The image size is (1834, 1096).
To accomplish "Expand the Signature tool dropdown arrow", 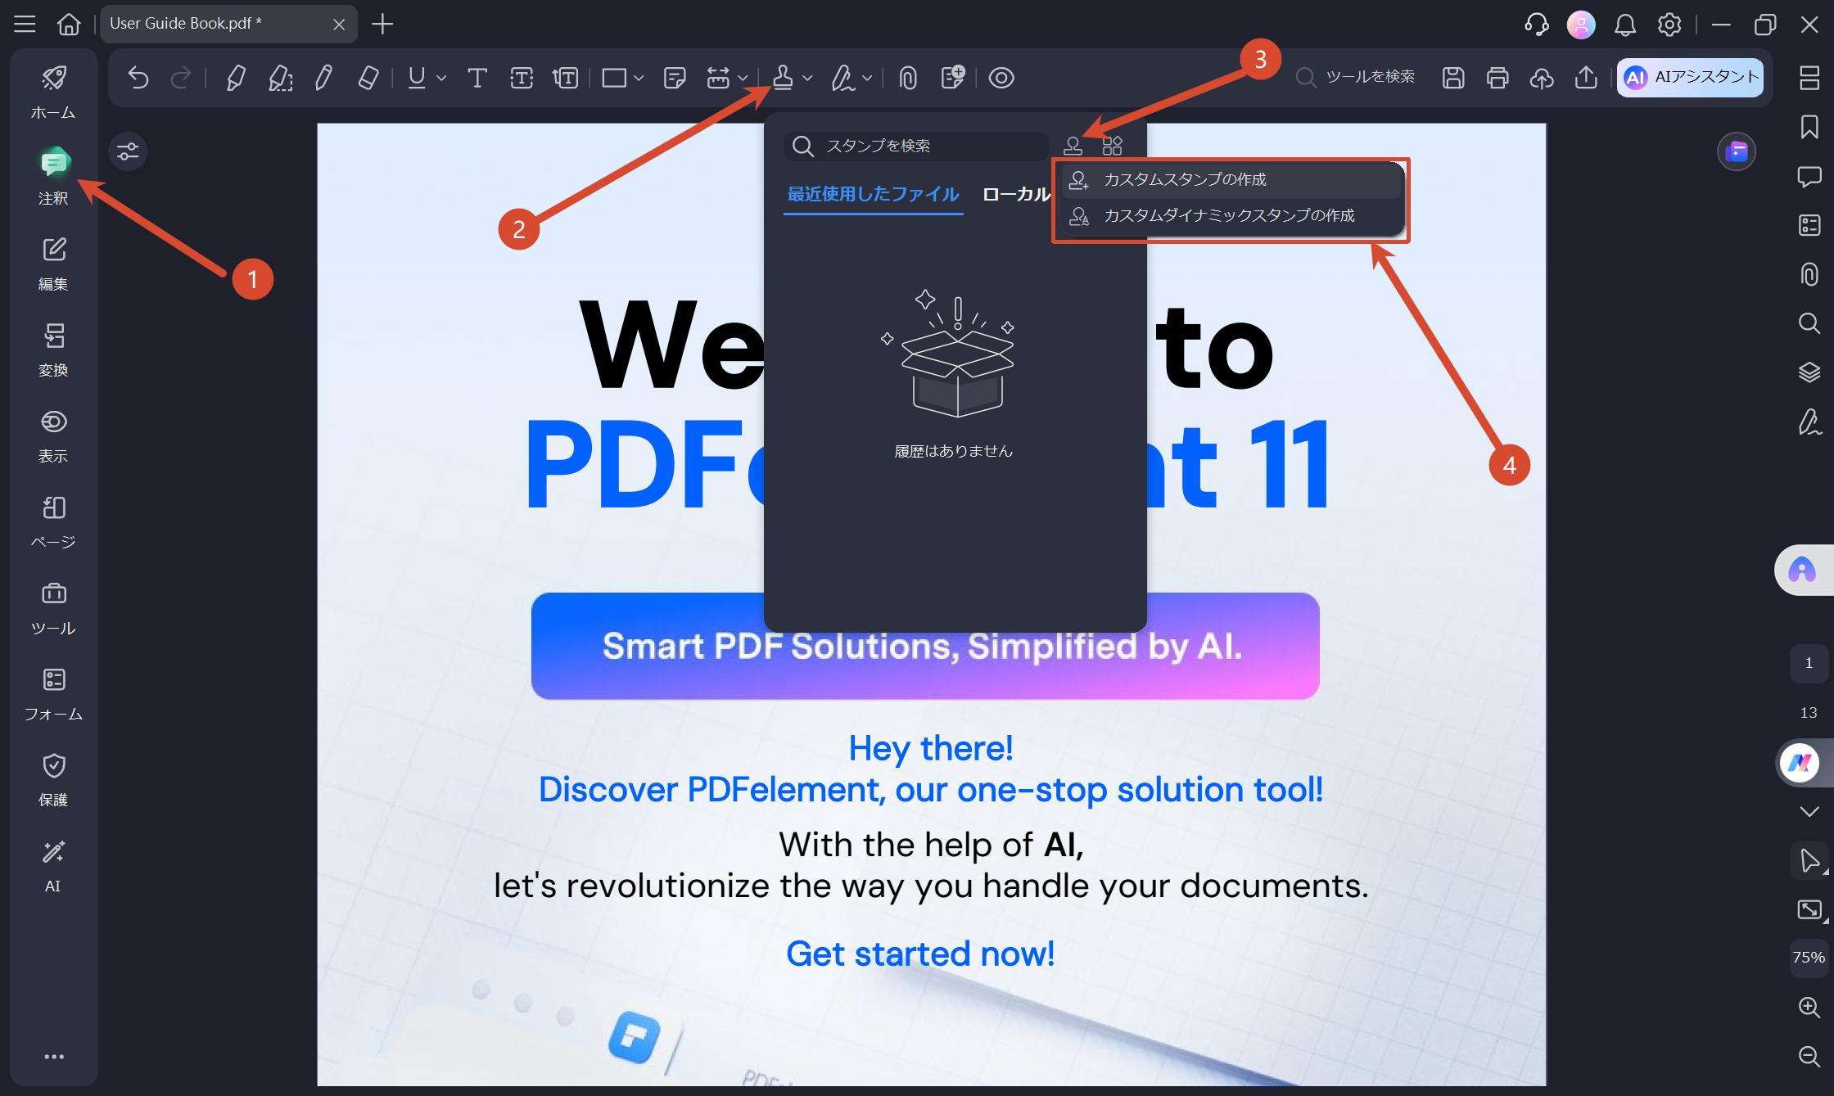I will 867,78.
